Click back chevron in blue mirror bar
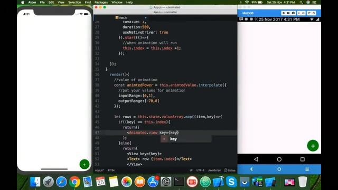The image size is (338, 190). pyautogui.click(x=251, y=169)
